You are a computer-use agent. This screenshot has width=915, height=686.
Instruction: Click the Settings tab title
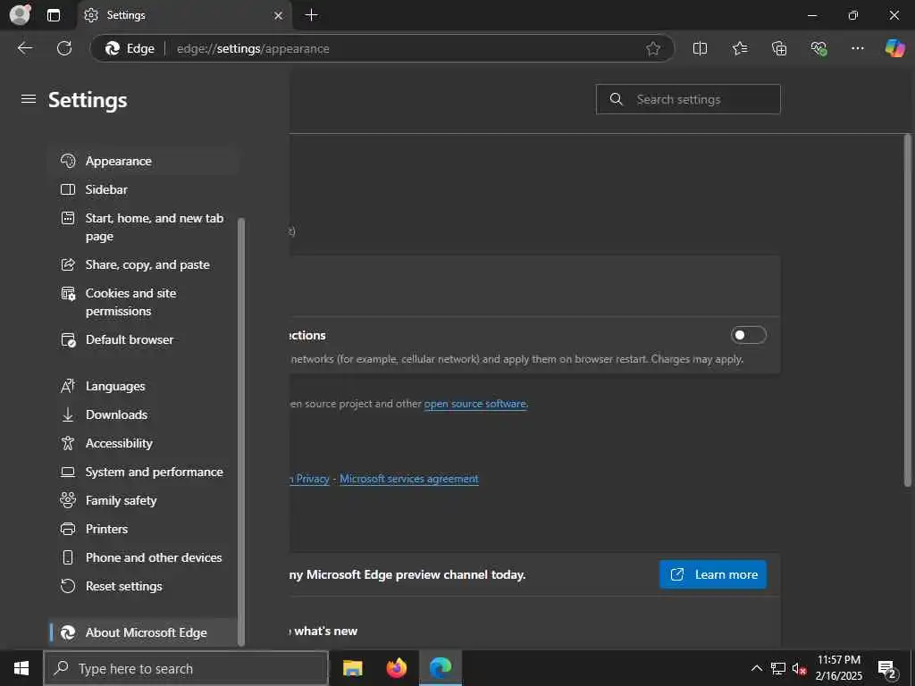126,15
